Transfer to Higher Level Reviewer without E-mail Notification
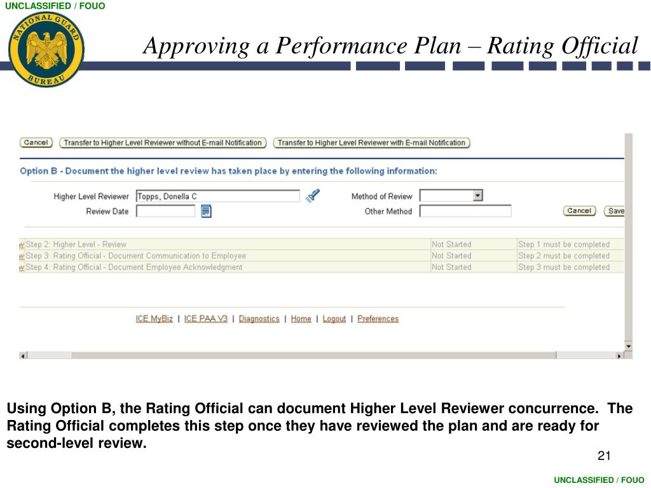This screenshot has width=651, height=488. 163,143
